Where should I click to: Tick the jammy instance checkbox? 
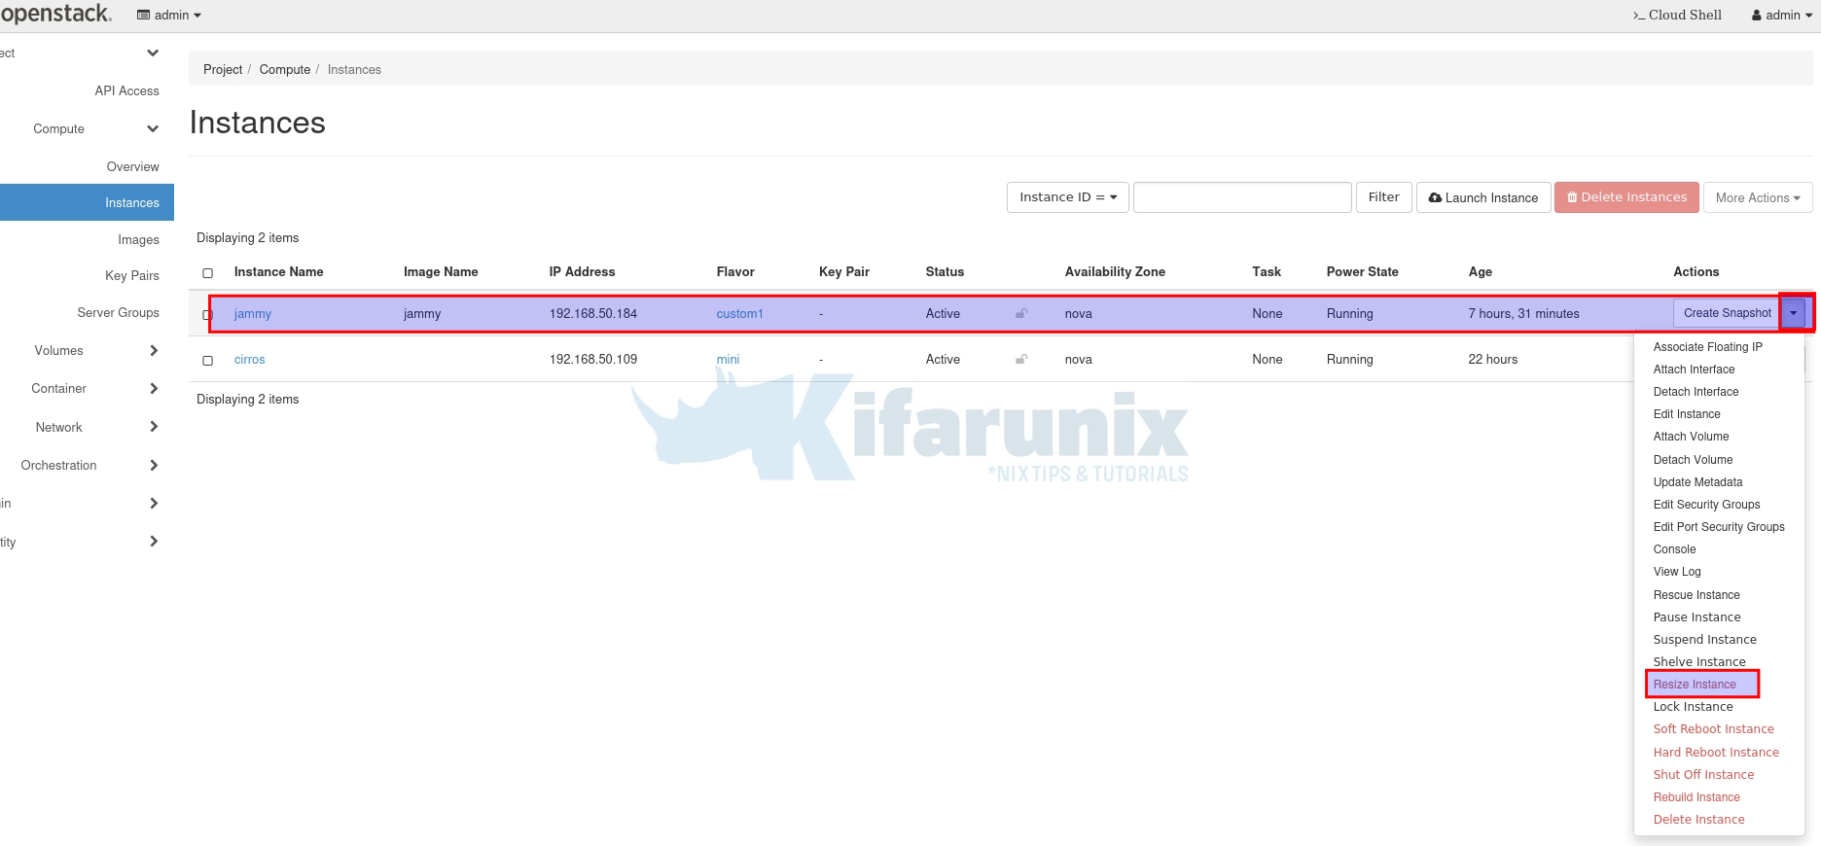pyautogui.click(x=207, y=315)
